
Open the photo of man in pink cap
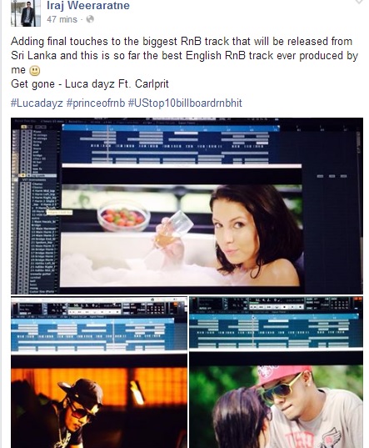[276, 372]
